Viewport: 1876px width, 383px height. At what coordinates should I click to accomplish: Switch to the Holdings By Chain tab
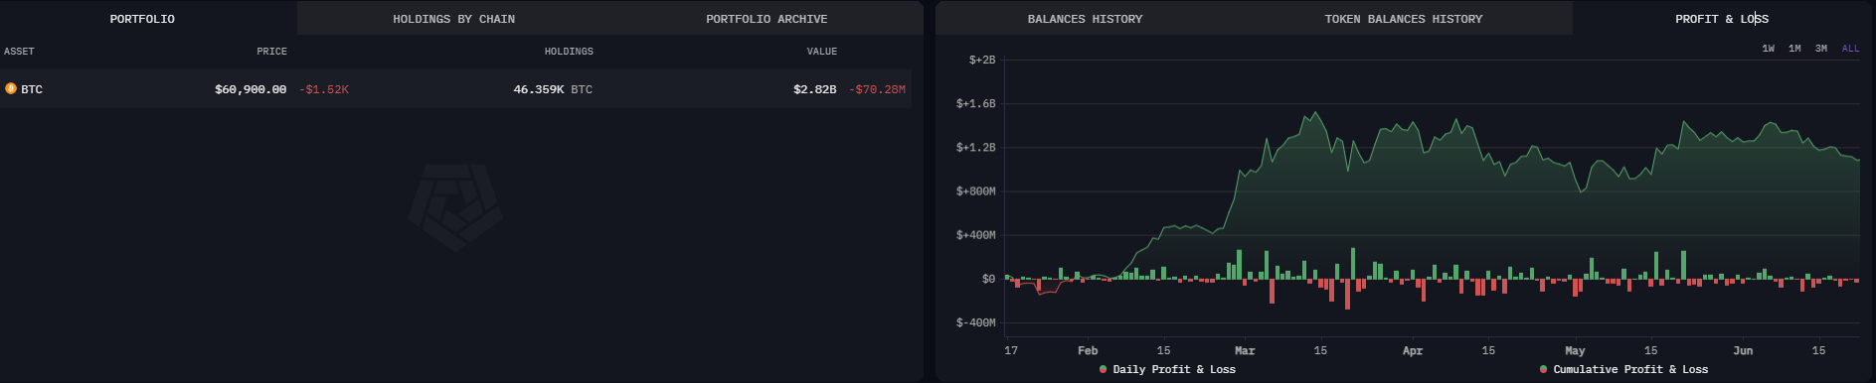click(453, 19)
